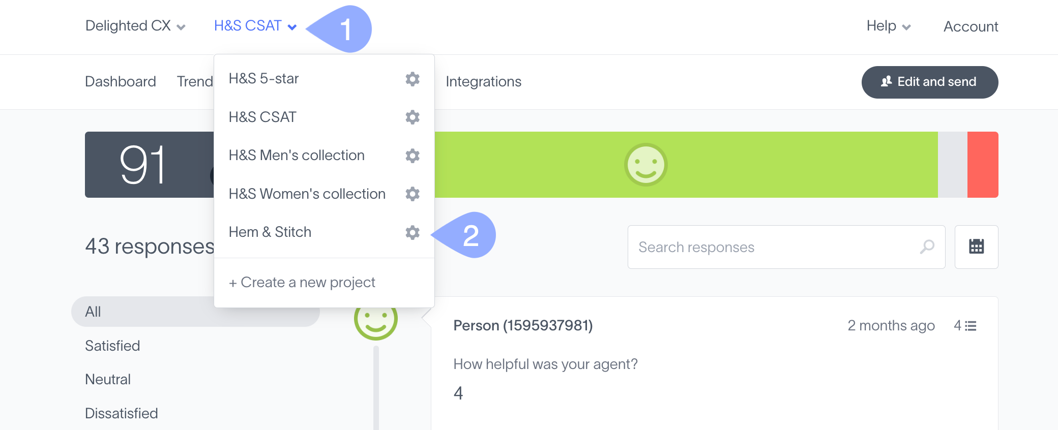1058x430 pixels.
Task: Collapse the H&S CSAT project dropdown
Action: [x=255, y=26]
